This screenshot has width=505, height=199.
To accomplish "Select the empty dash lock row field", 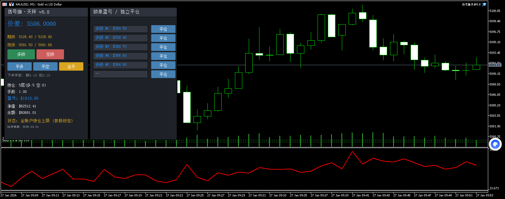I will 121,74.
